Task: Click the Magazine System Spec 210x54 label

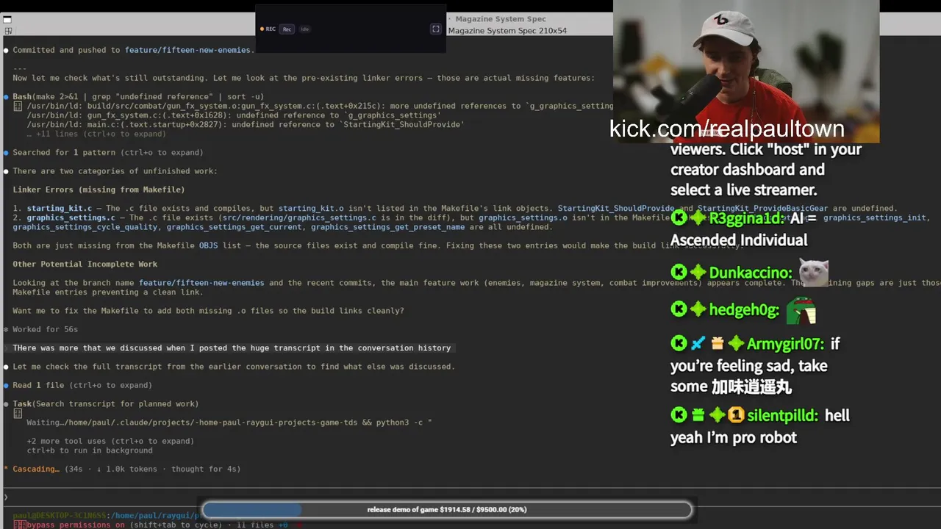Action: tap(507, 31)
